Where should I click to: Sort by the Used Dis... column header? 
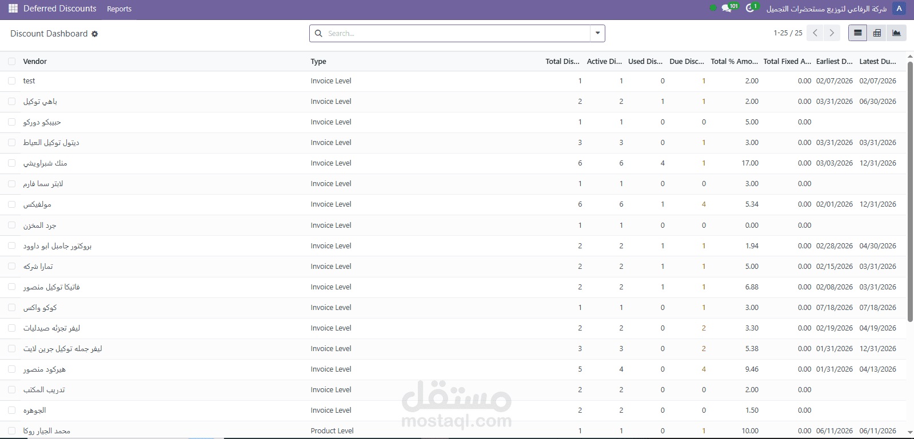point(645,61)
